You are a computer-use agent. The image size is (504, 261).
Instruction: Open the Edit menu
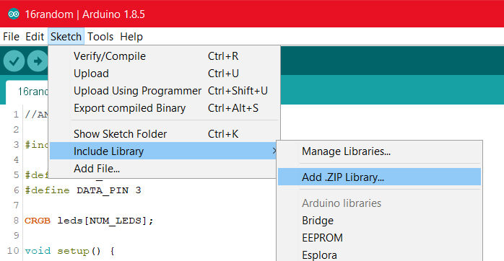[35, 37]
